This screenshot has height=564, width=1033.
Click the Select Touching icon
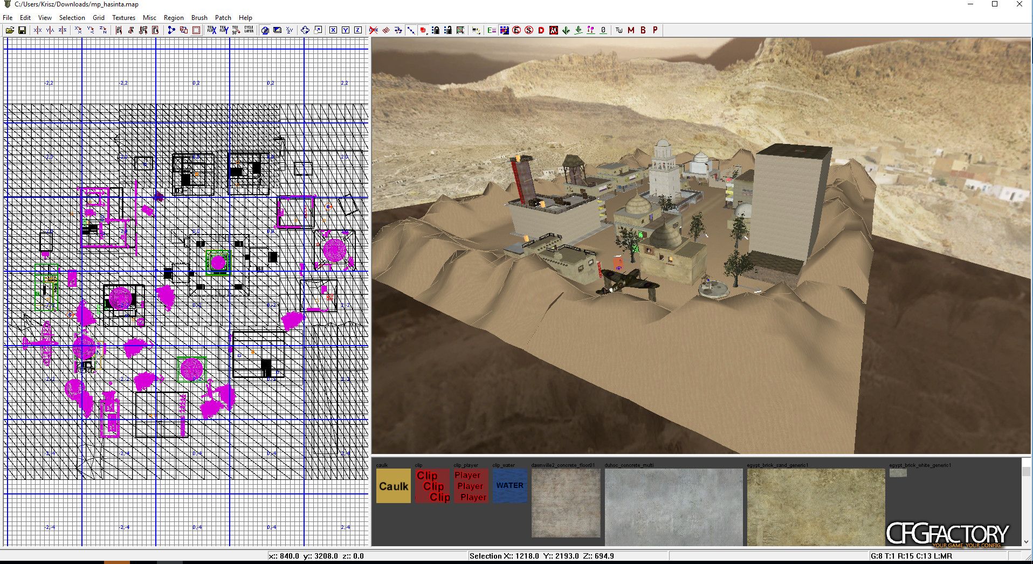[131, 30]
